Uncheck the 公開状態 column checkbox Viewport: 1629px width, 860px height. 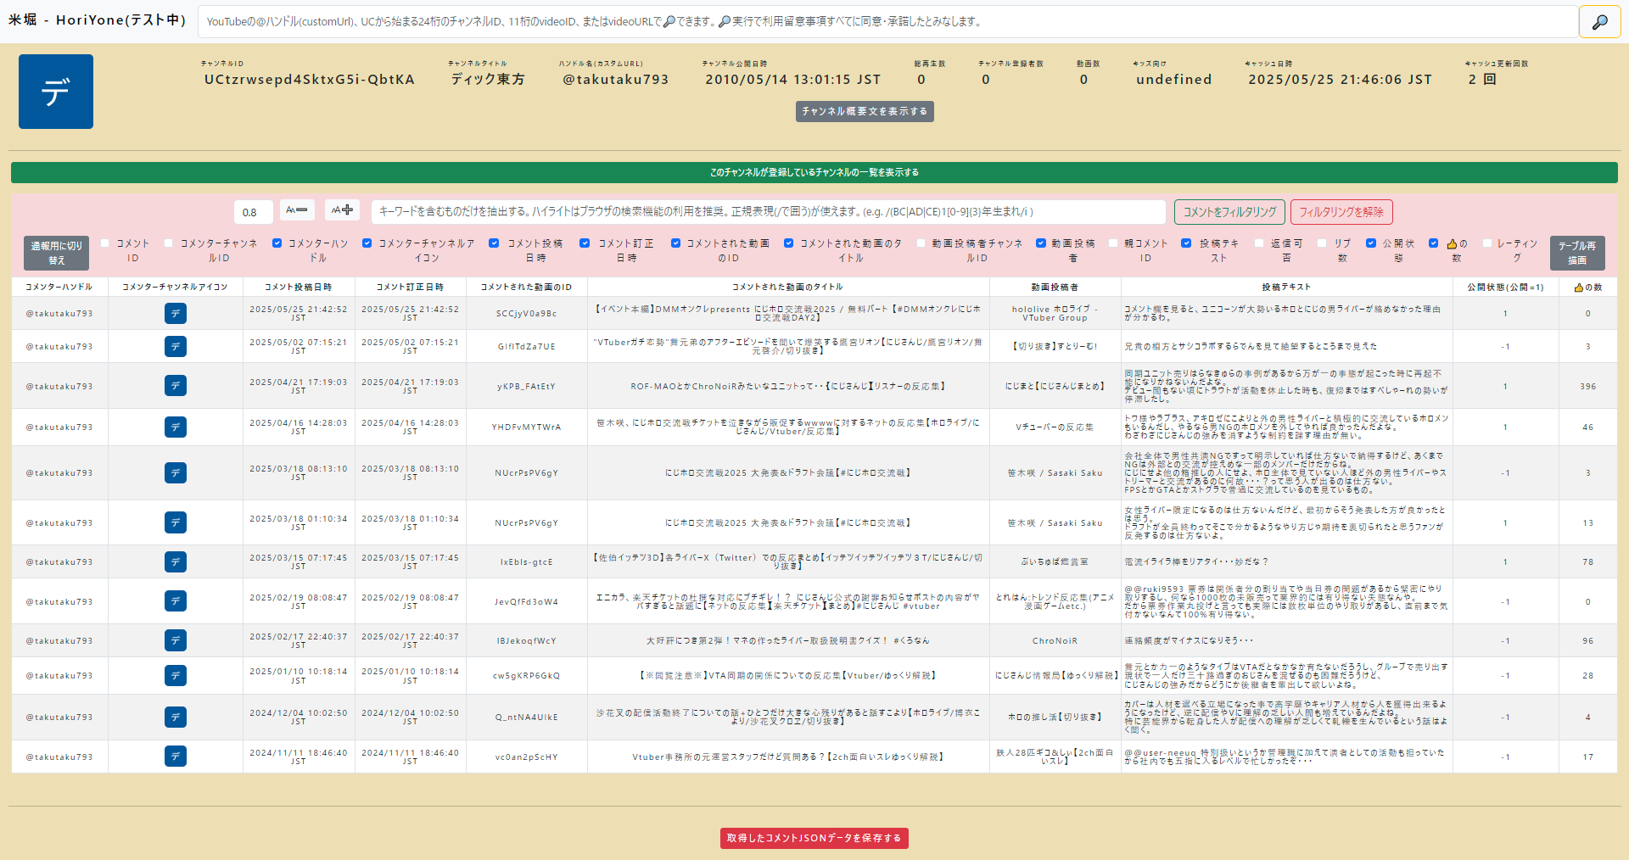(x=1371, y=243)
